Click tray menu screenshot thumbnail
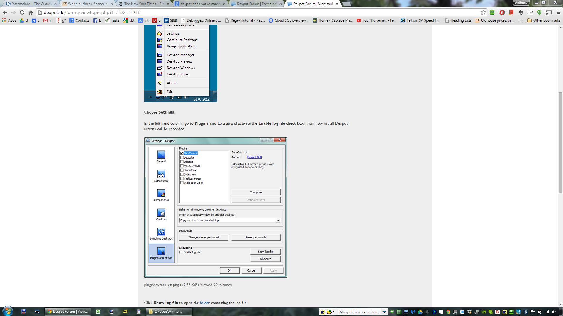This screenshot has width=563, height=316. [x=180, y=63]
